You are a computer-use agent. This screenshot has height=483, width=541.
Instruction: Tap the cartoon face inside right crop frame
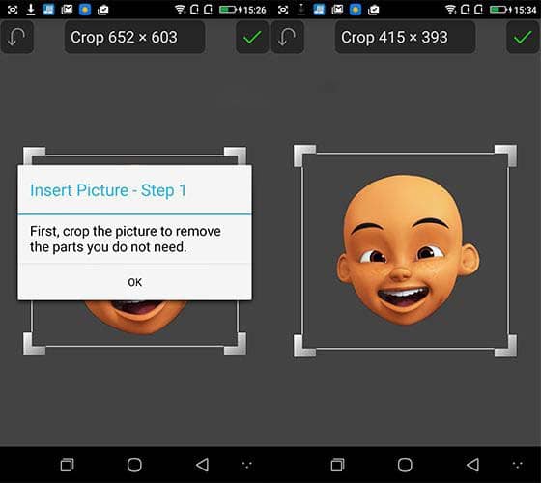coord(408,250)
